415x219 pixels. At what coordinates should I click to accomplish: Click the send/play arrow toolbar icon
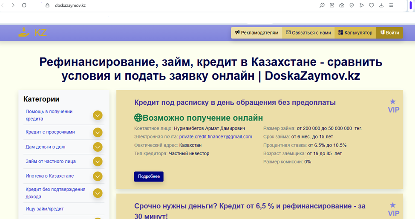pos(362,5)
